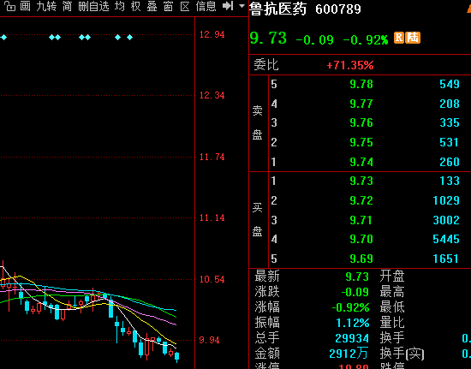Select the 区 range statistics tool
The image size is (471, 369).
coord(185,6)
